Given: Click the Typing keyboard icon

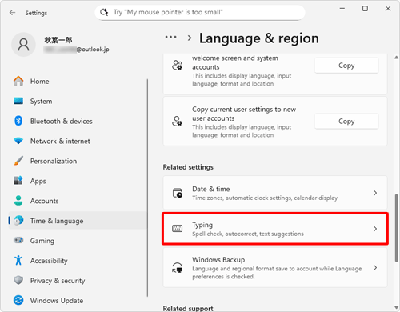Looking at the screenshot, I should click(178, 229).
